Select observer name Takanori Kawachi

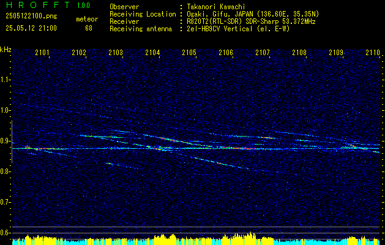[x=215, y=7]
